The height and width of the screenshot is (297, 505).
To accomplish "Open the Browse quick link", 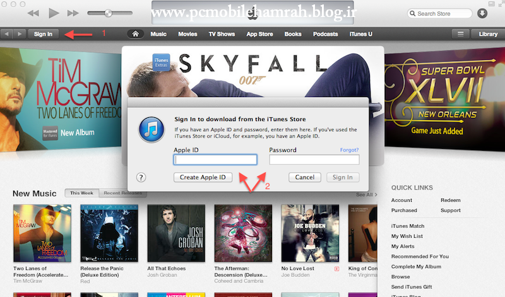I will pos(400,277).
